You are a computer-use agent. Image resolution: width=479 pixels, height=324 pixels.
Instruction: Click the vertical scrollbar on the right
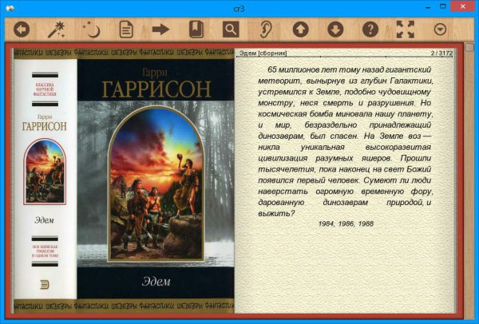[x=469, y=181]
